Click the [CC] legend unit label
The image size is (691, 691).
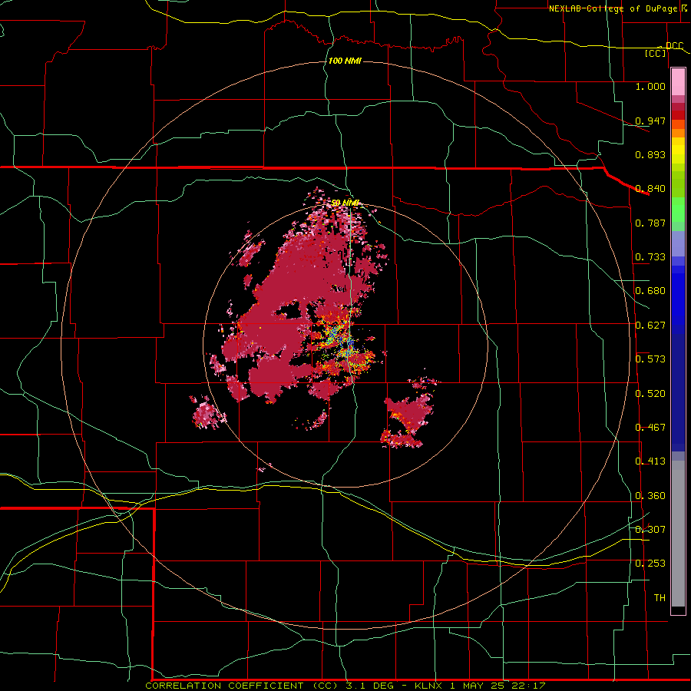point(655,53)
